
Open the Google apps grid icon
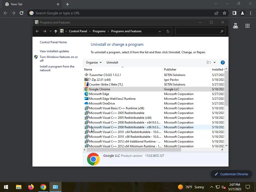247,26
